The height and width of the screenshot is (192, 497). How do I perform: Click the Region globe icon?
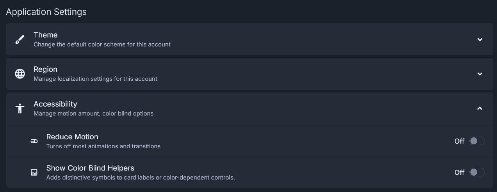pos(20,74)
